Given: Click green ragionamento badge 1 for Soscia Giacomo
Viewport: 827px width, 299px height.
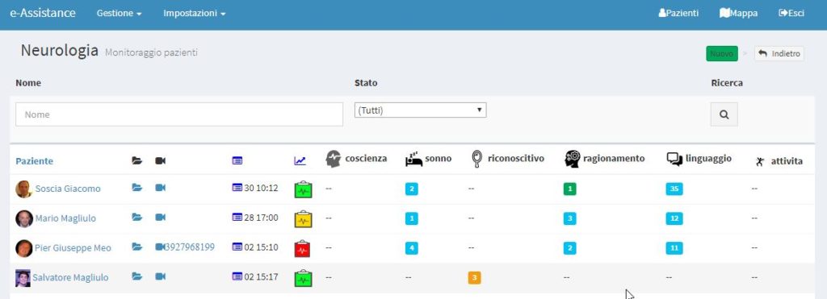Looking at the screenshot, I should pos(569,189).
